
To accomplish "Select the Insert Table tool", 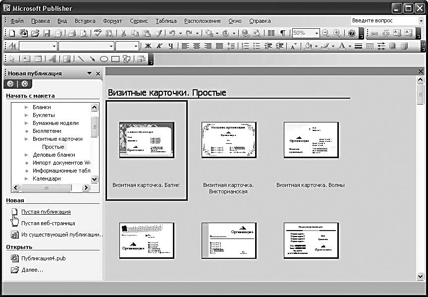I will click(38, 59).
